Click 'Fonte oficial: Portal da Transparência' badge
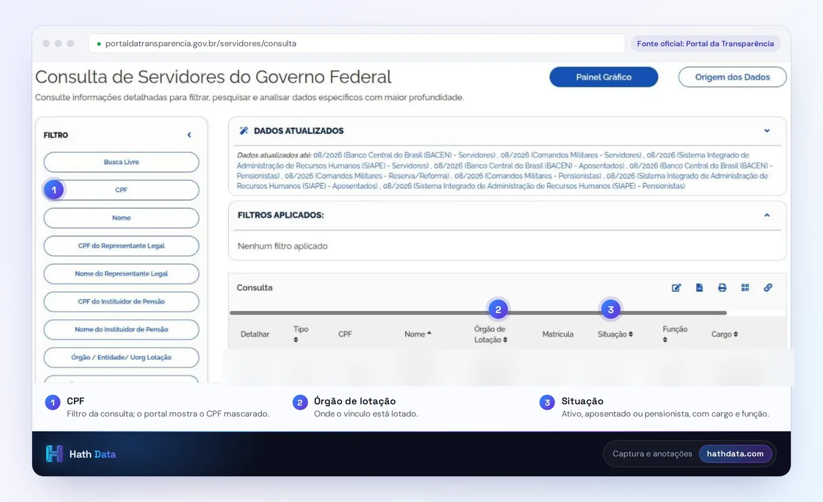Screen dimensions: 823x502 pos(705,44)
